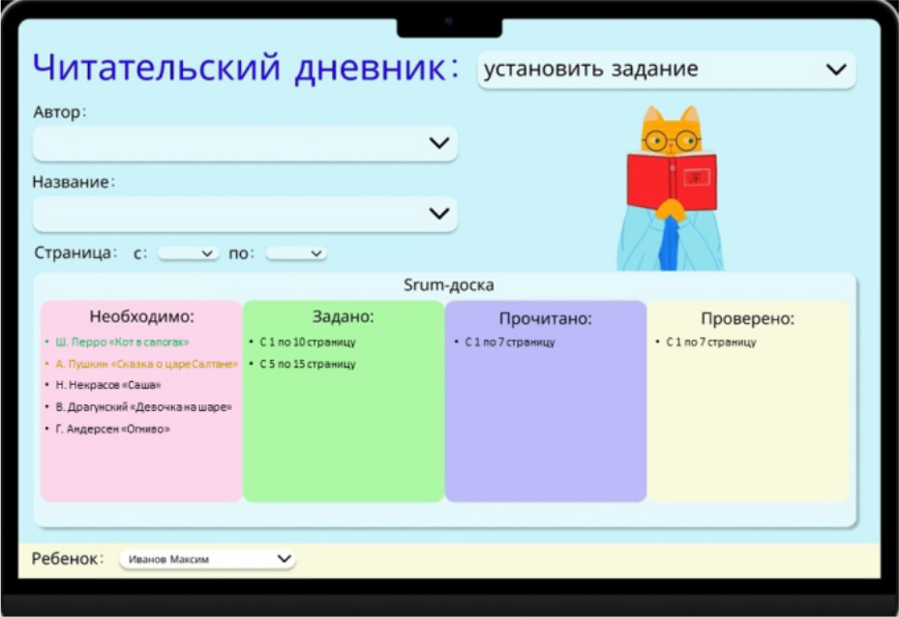Open the Ребенок dropdown showing Иванов Максим
The image size is (899, 617).
click(x=208, y=559)
